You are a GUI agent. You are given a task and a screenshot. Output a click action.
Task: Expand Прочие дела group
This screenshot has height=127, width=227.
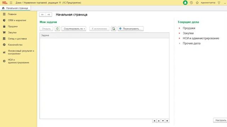tap(179, 43)
